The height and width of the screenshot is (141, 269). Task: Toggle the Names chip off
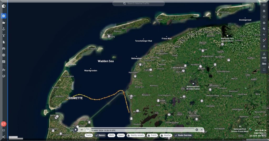[x=100, y=135]
